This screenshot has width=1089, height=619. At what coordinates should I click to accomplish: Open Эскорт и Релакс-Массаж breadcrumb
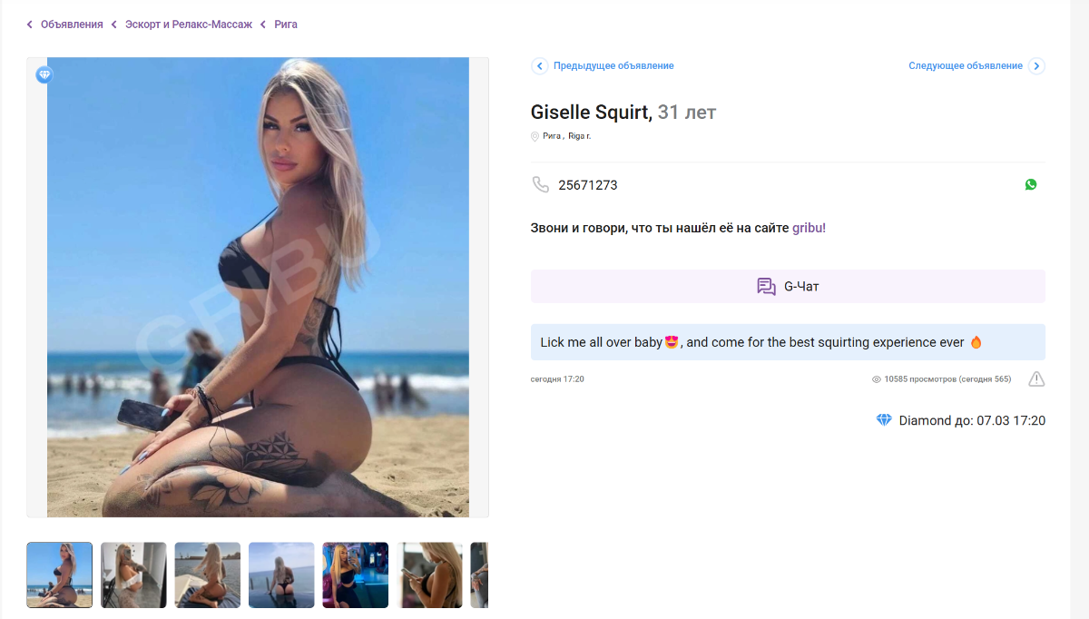click(x=189, y=25)
